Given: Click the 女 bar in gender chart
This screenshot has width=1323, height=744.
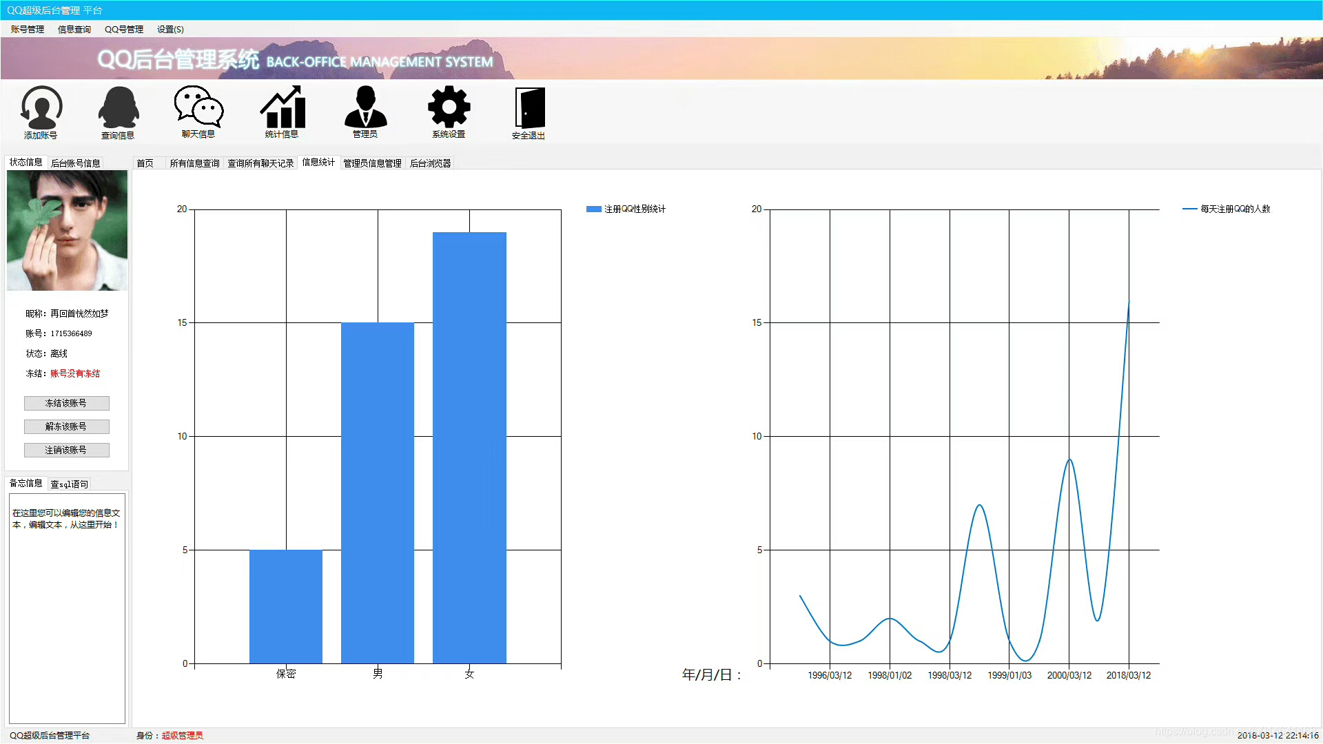Looking at the screenshot, I should pyautogui.click(x=469, y=448).
